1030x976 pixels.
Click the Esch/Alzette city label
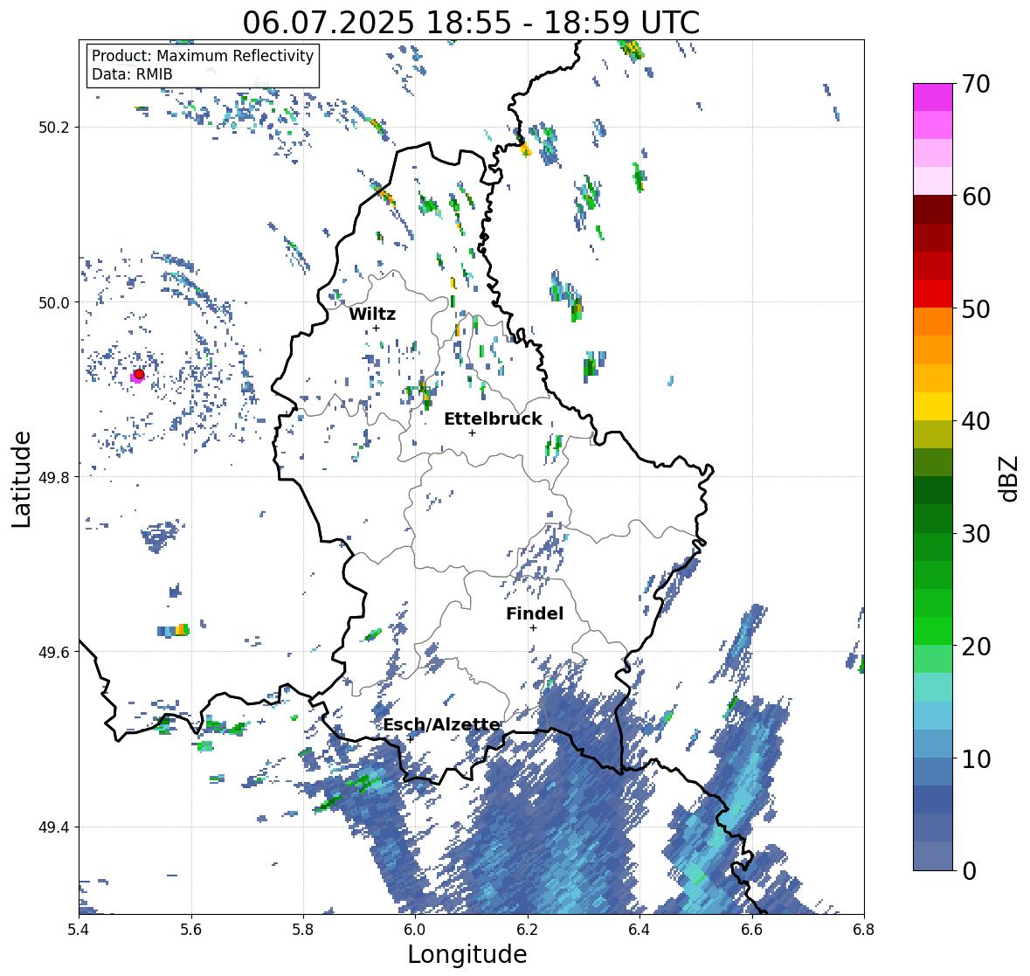coord(441,724)
